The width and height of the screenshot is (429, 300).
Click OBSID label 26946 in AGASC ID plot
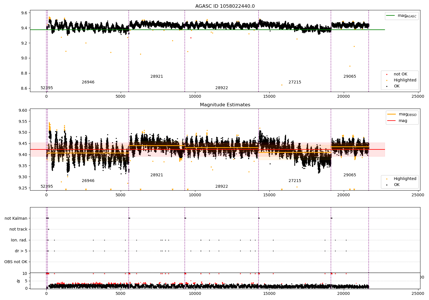[88, 82]
